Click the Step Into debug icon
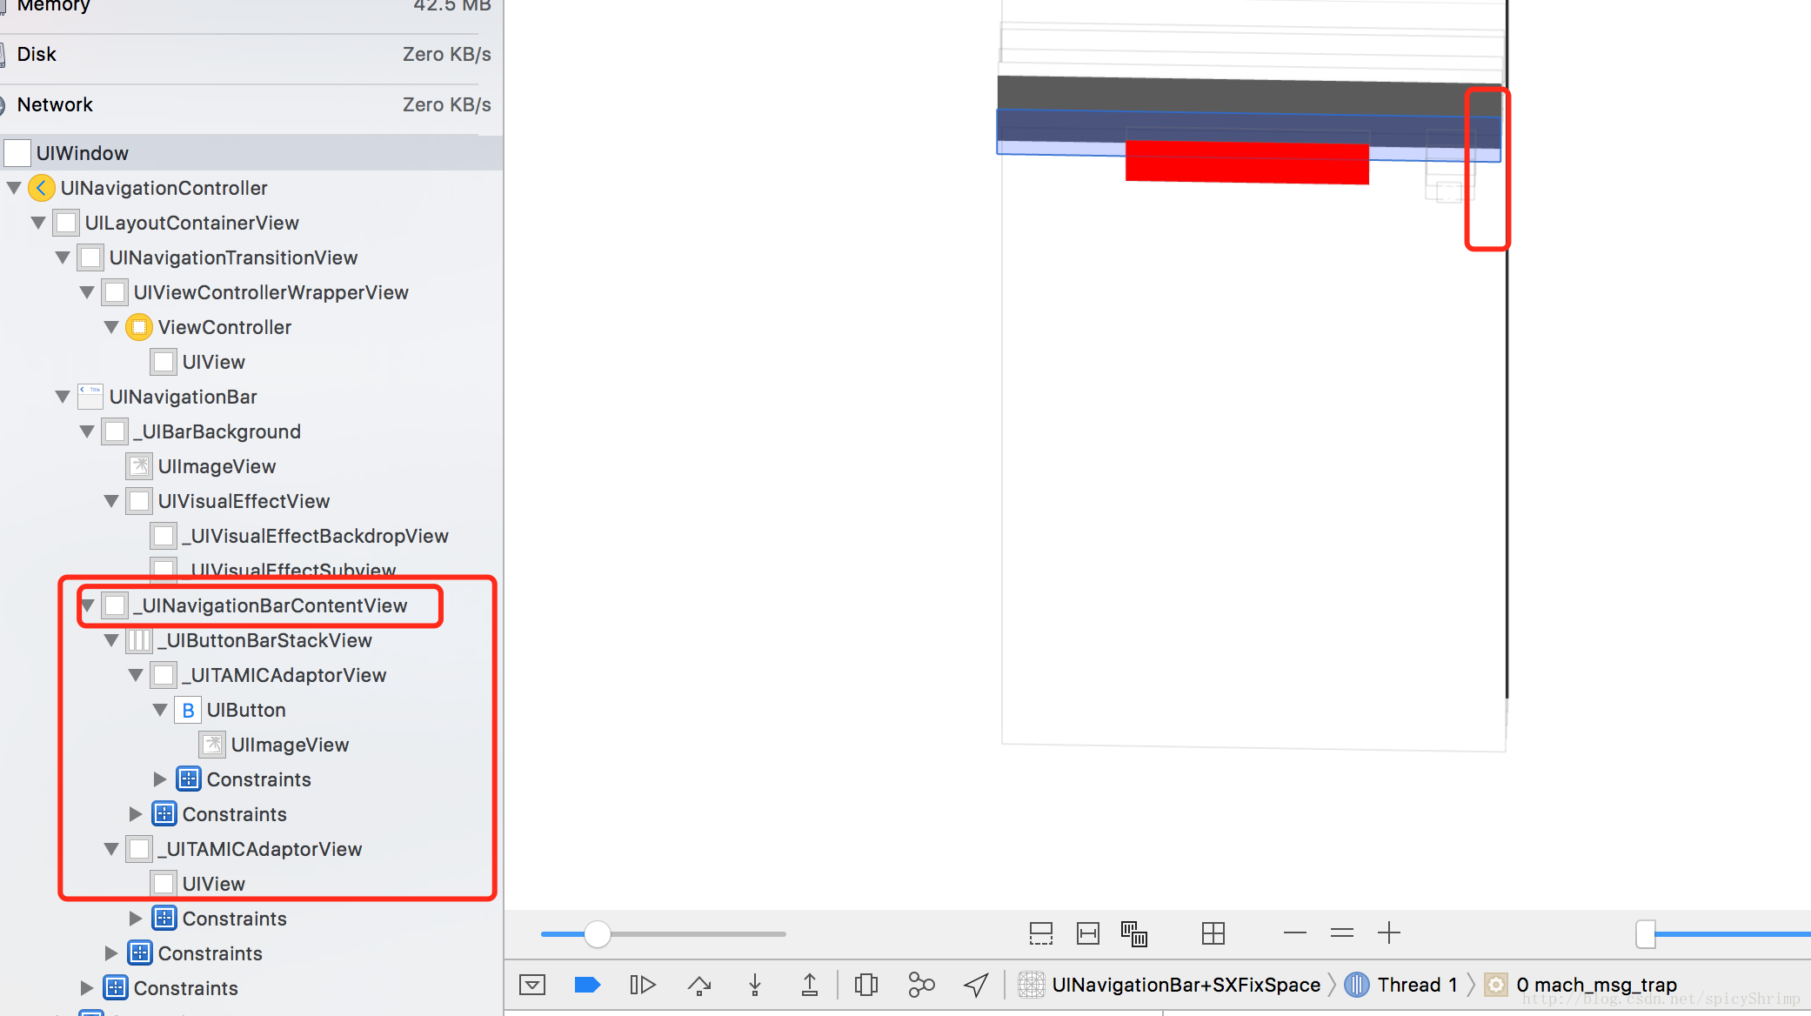 click(755, 985)
